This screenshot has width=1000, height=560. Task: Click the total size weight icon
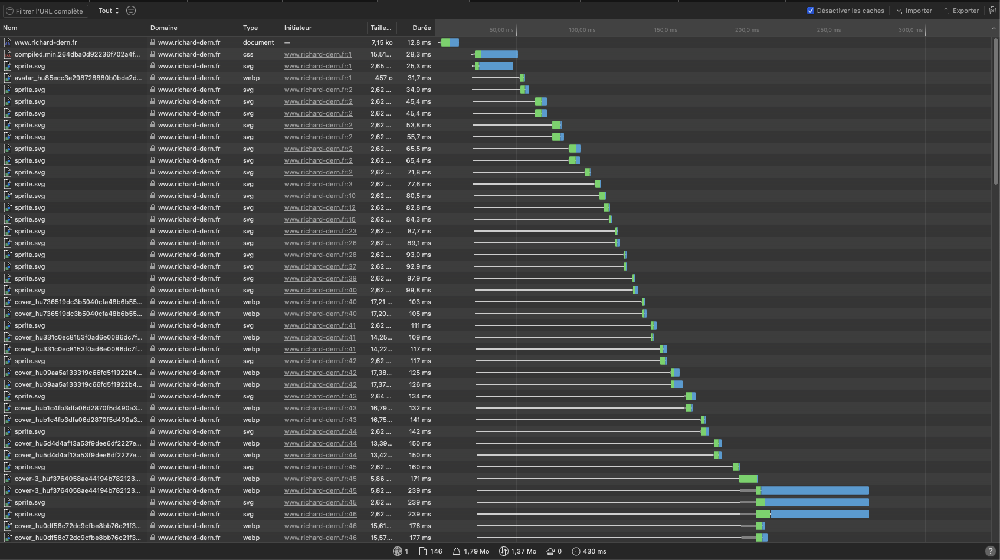(x=456, y=551)
